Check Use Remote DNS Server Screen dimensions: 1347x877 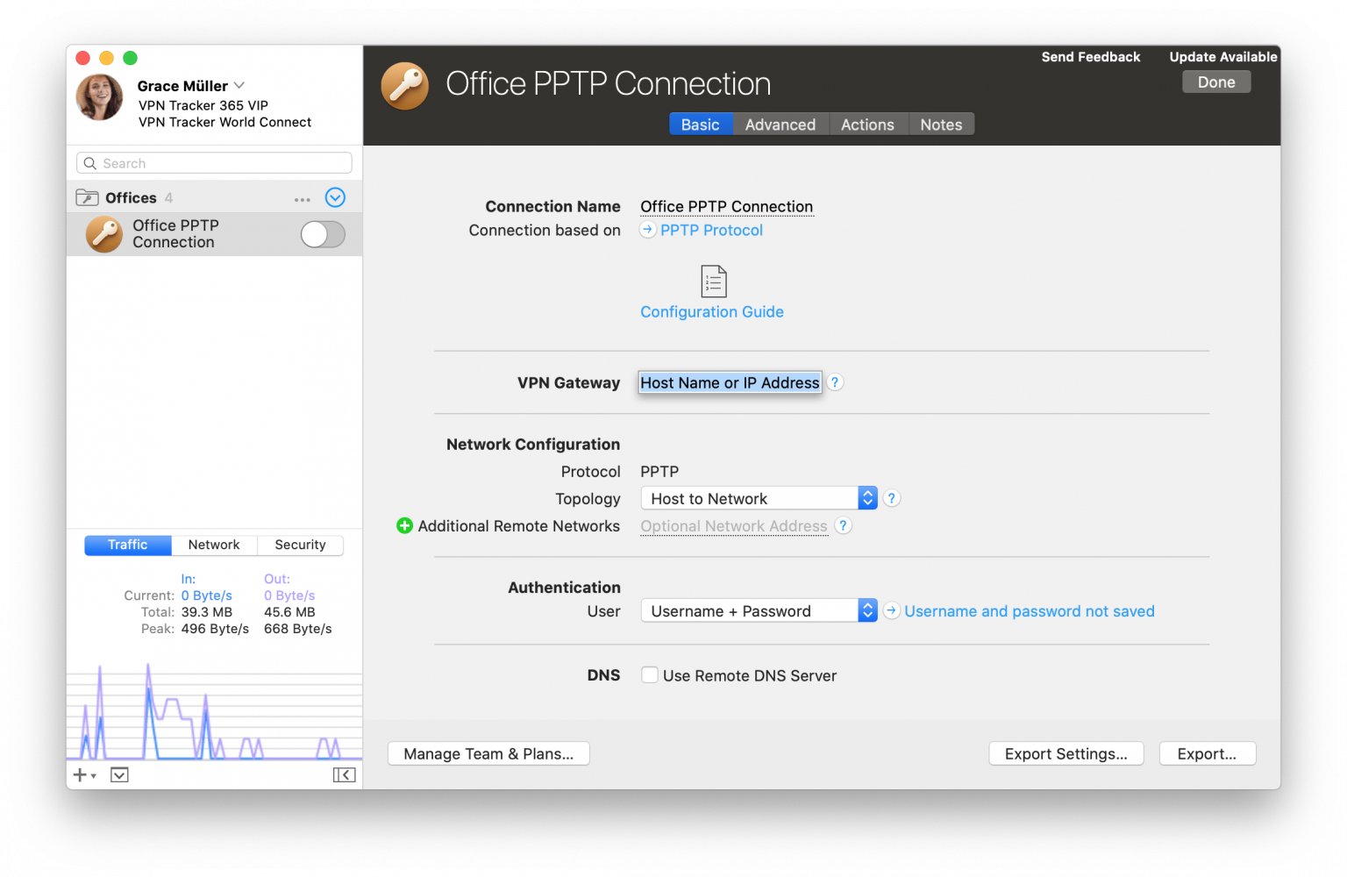[650, 674]
